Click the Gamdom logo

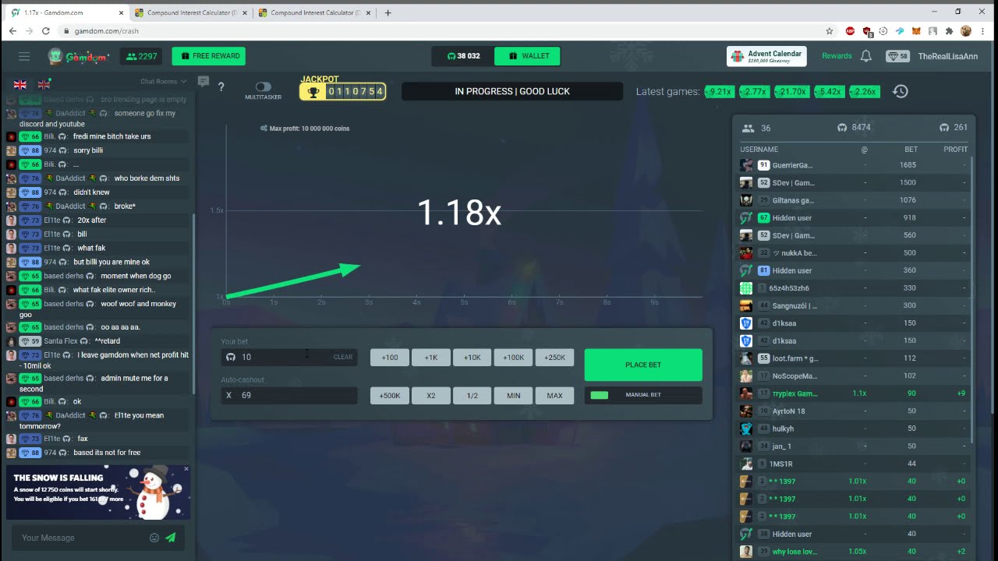pos(78,56)
